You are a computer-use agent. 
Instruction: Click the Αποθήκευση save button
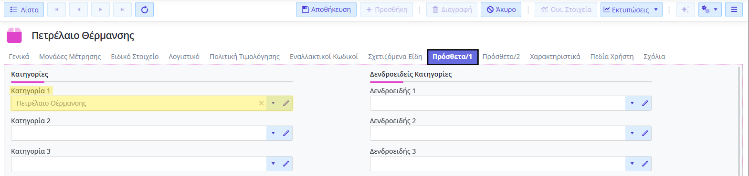pyautogui.click(x=326, y=10)
